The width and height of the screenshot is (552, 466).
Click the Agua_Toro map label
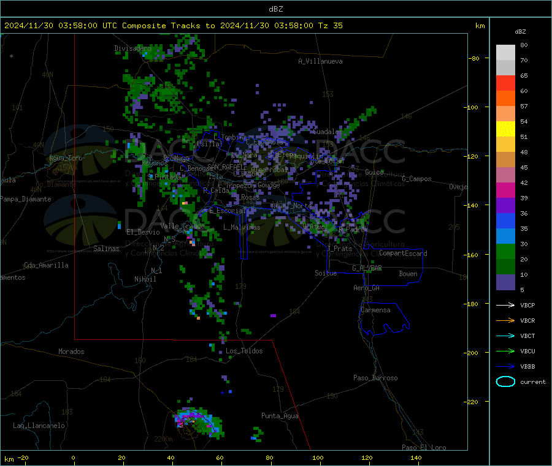pyautogui.click(x=66, y=158)
